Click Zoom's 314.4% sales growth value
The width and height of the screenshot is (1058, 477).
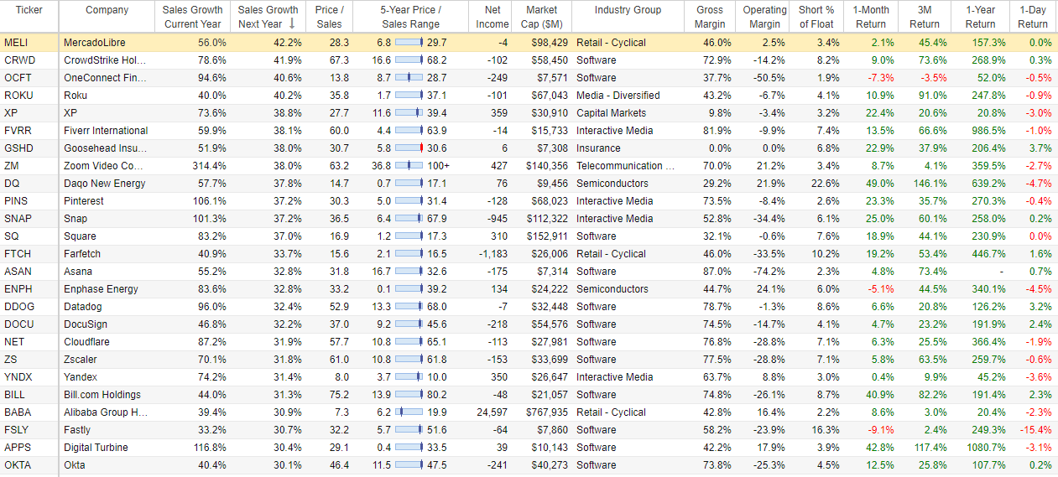(x=207, y=166)
